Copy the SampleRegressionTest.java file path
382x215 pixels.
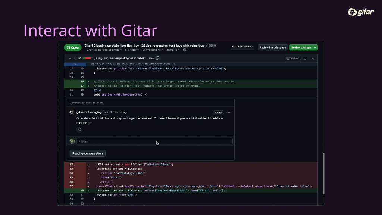click(157, 58)
